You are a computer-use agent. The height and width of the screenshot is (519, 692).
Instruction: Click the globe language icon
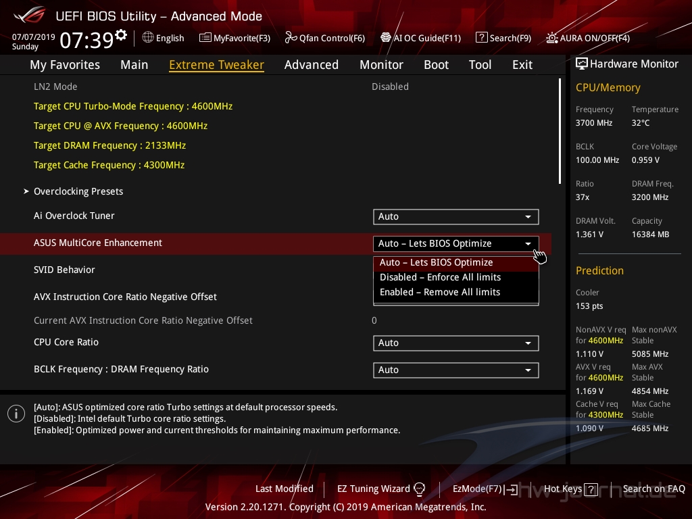pyautogui.click(x=148, y=38)
